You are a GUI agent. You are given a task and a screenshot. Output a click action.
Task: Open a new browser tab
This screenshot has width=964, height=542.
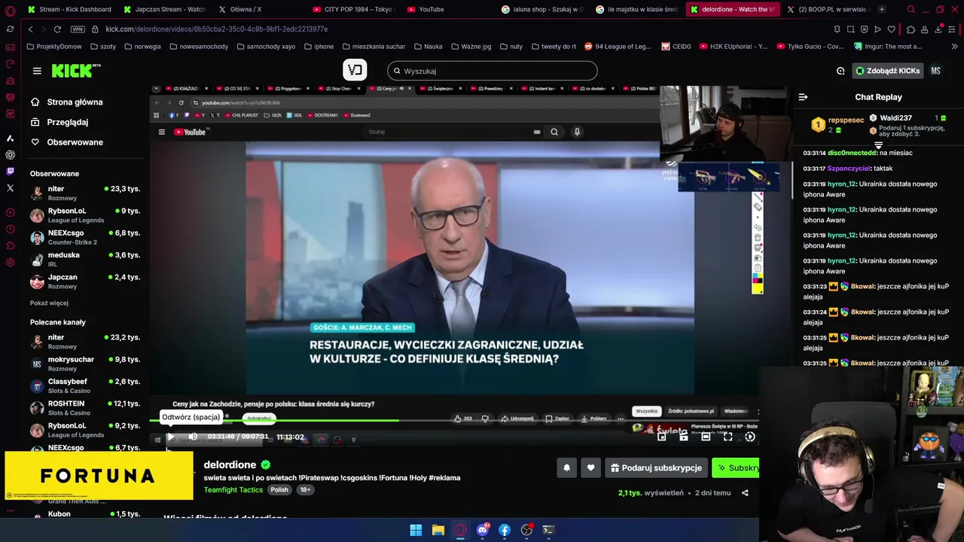click(882, 9)
